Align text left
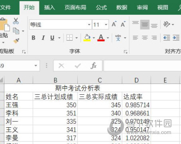181x144 pixels. (x=136, y=38)
